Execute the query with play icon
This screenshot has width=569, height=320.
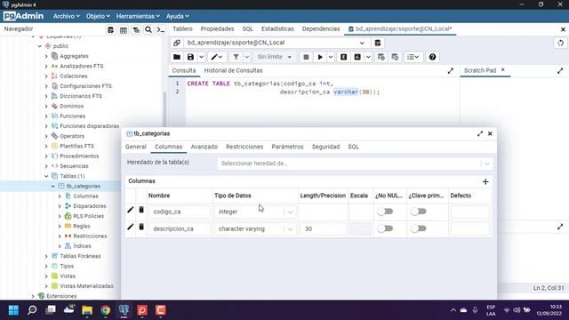pyautogui.click(x=320, y=57)
